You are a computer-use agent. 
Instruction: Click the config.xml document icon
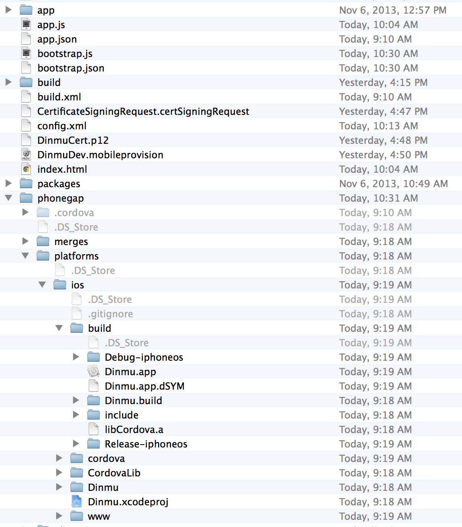26,126
